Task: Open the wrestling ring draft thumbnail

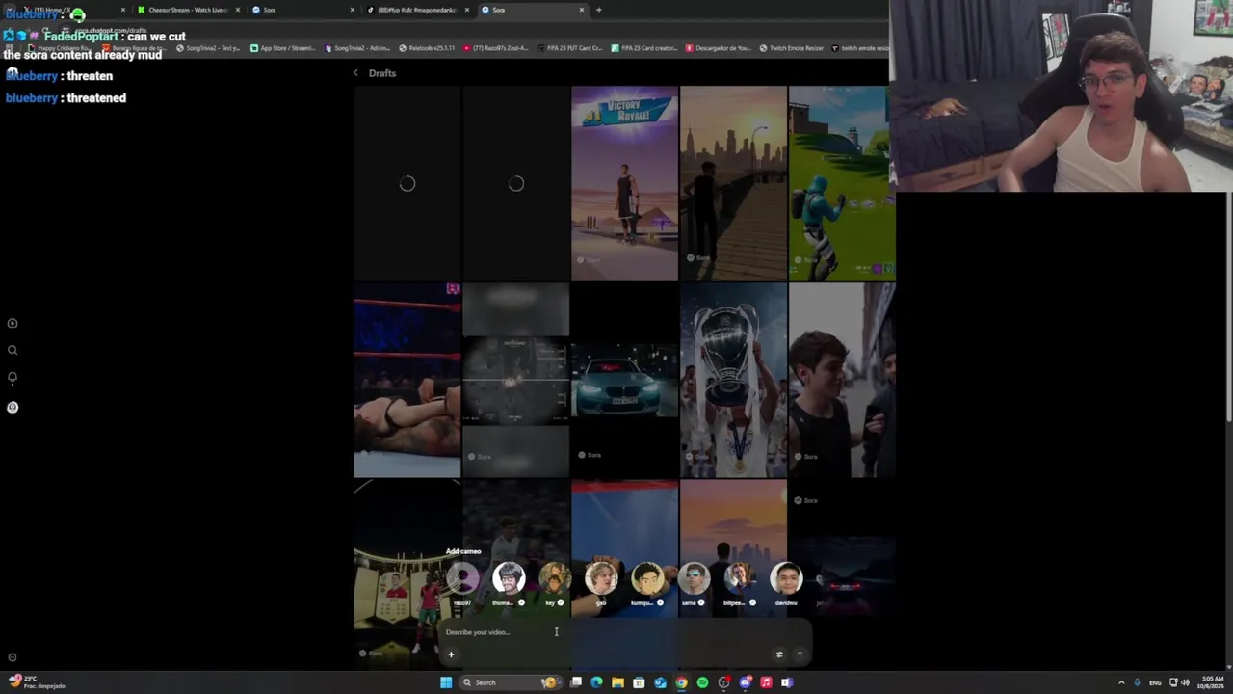Action: [x=407, y=381]
